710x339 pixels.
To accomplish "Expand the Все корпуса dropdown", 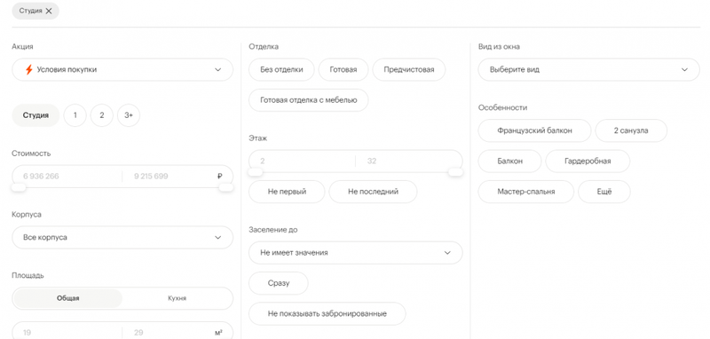I will (x=122, y=237).
